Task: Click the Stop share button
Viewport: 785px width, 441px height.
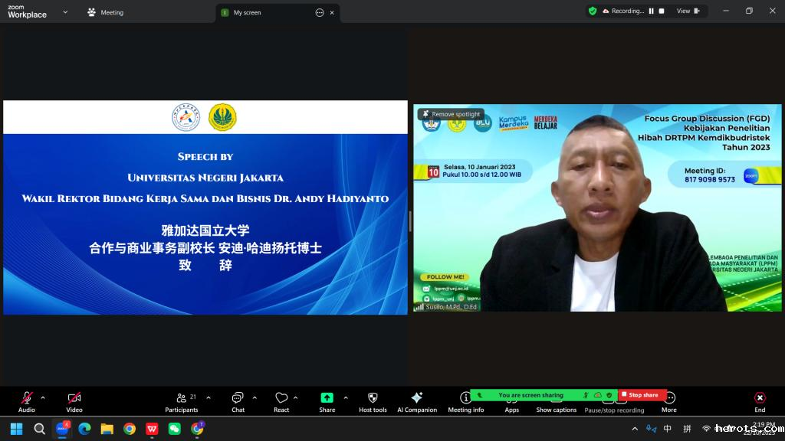Action: click(642, 395)
